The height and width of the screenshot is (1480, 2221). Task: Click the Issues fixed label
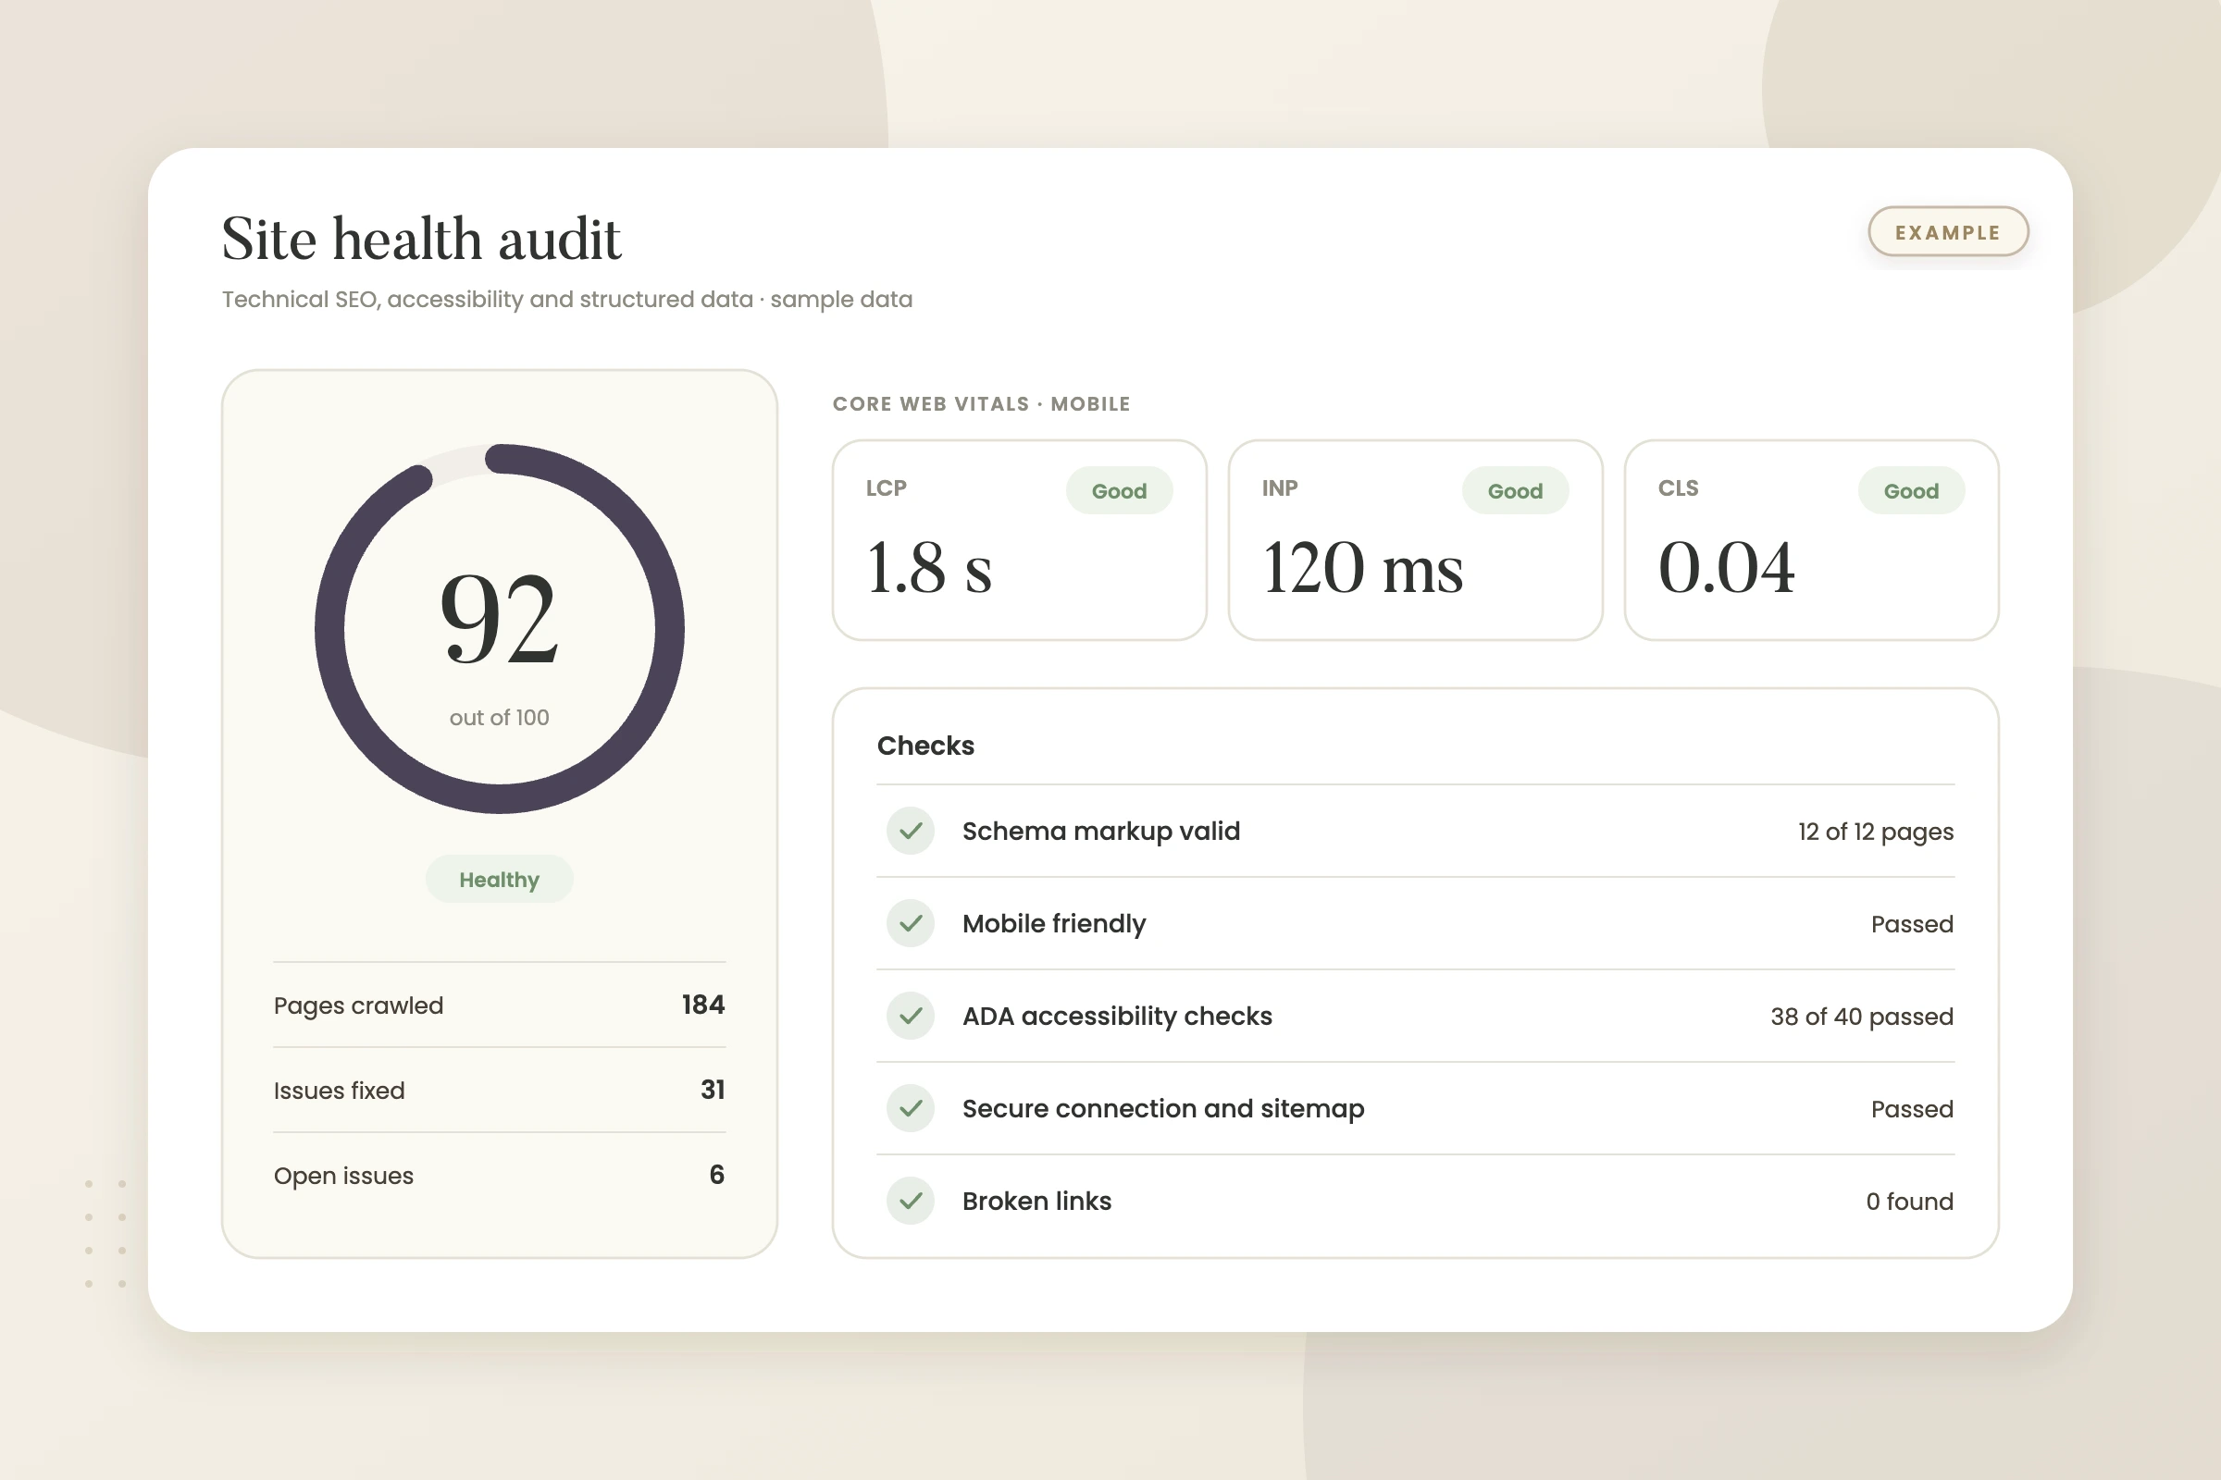(339, 1091)
